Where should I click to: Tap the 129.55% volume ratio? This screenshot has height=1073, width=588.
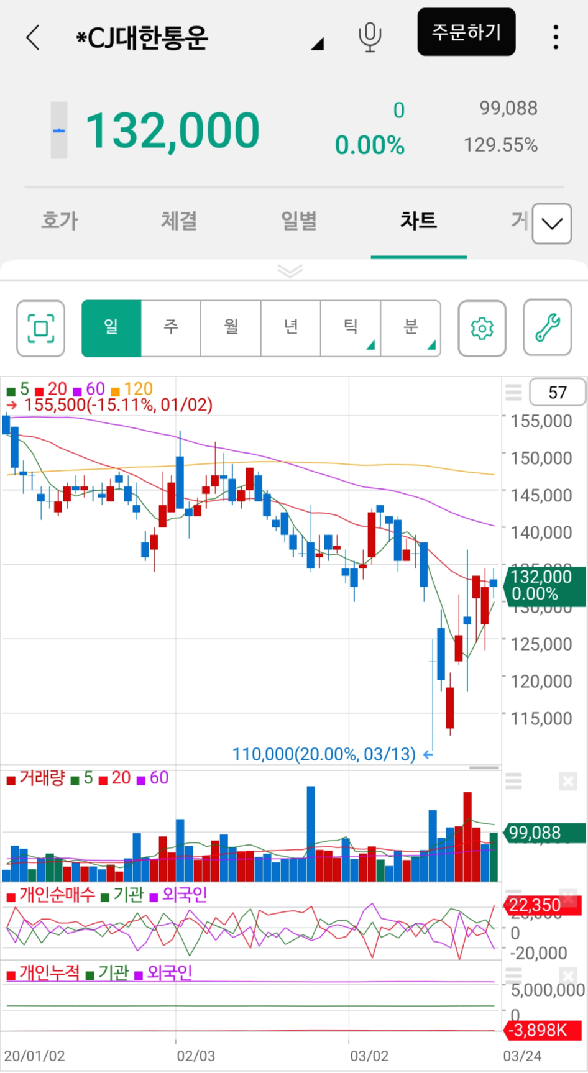point(500,145)
